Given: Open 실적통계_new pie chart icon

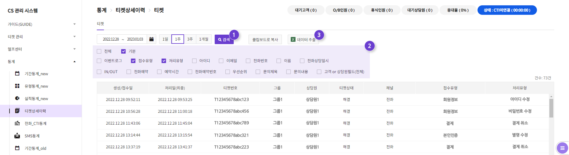Looking at the screenshot, I should coord(17,99).
